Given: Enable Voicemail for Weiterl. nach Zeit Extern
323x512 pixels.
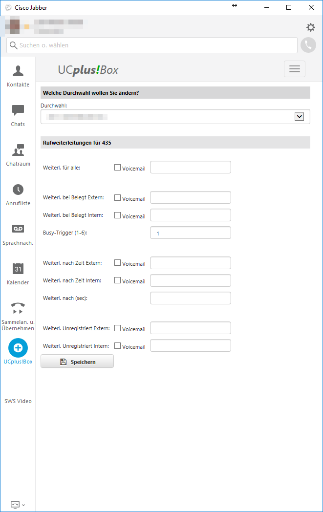Looking at the screenshot, I should [x=118, y=262].
